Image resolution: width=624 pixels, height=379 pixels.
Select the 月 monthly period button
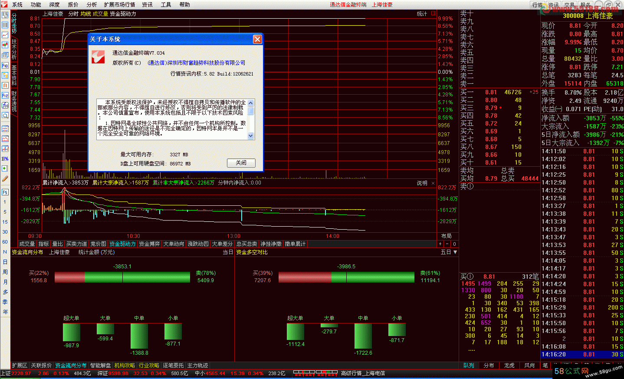(5, 282)
